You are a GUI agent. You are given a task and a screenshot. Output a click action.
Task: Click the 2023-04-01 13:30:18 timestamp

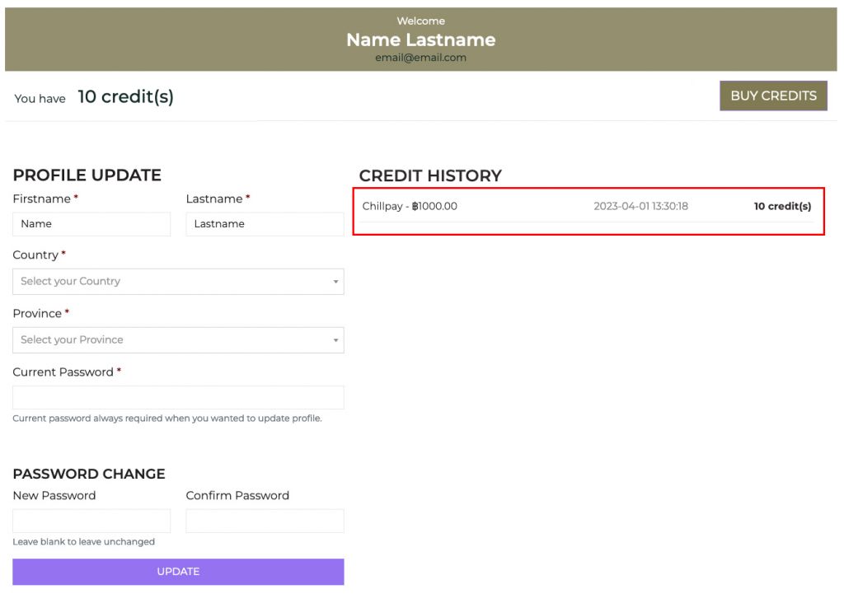[640, 207]
